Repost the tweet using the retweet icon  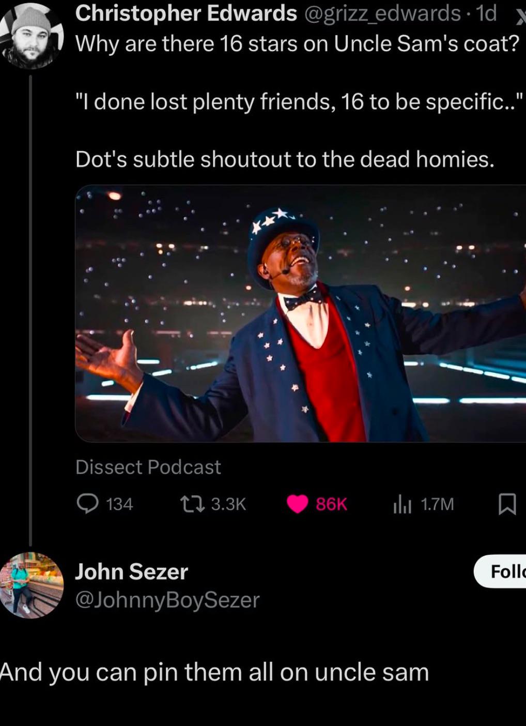(192, 504)
